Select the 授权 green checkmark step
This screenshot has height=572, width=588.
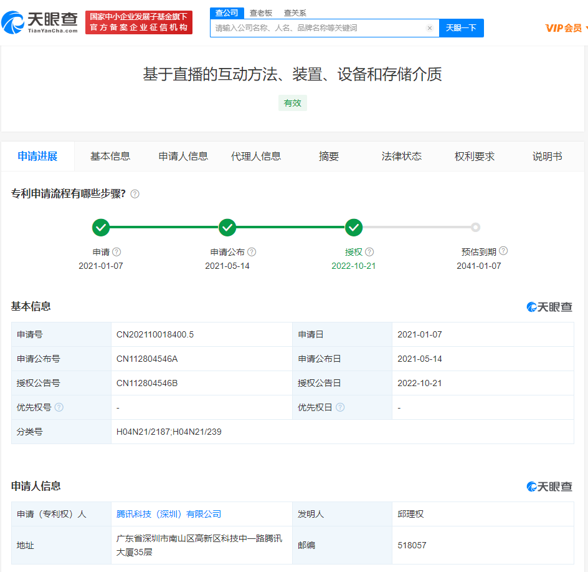[354, 227]
